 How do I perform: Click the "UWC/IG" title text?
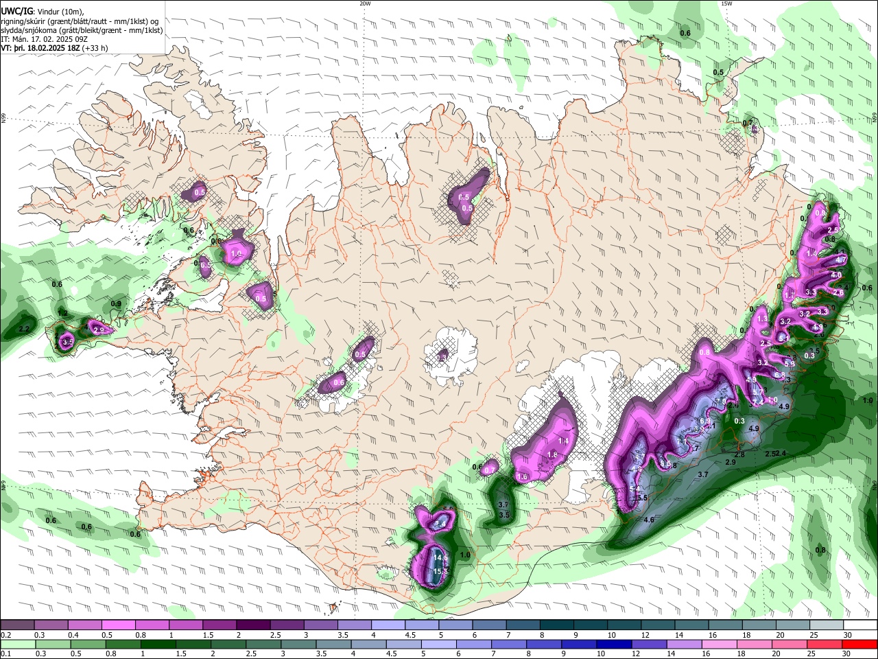tap(16, 11)
